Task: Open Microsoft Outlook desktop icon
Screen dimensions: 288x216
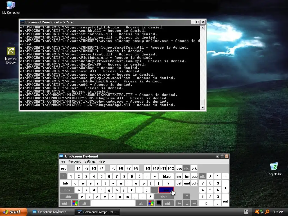Action: pos(11,56)
